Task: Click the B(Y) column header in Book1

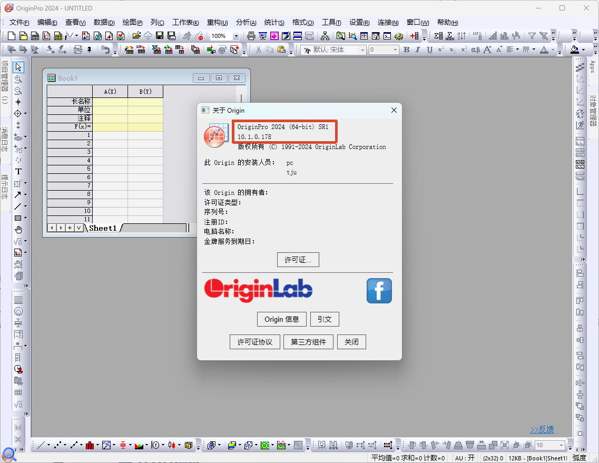Action: pyautogui.click(x=145, y=92)
